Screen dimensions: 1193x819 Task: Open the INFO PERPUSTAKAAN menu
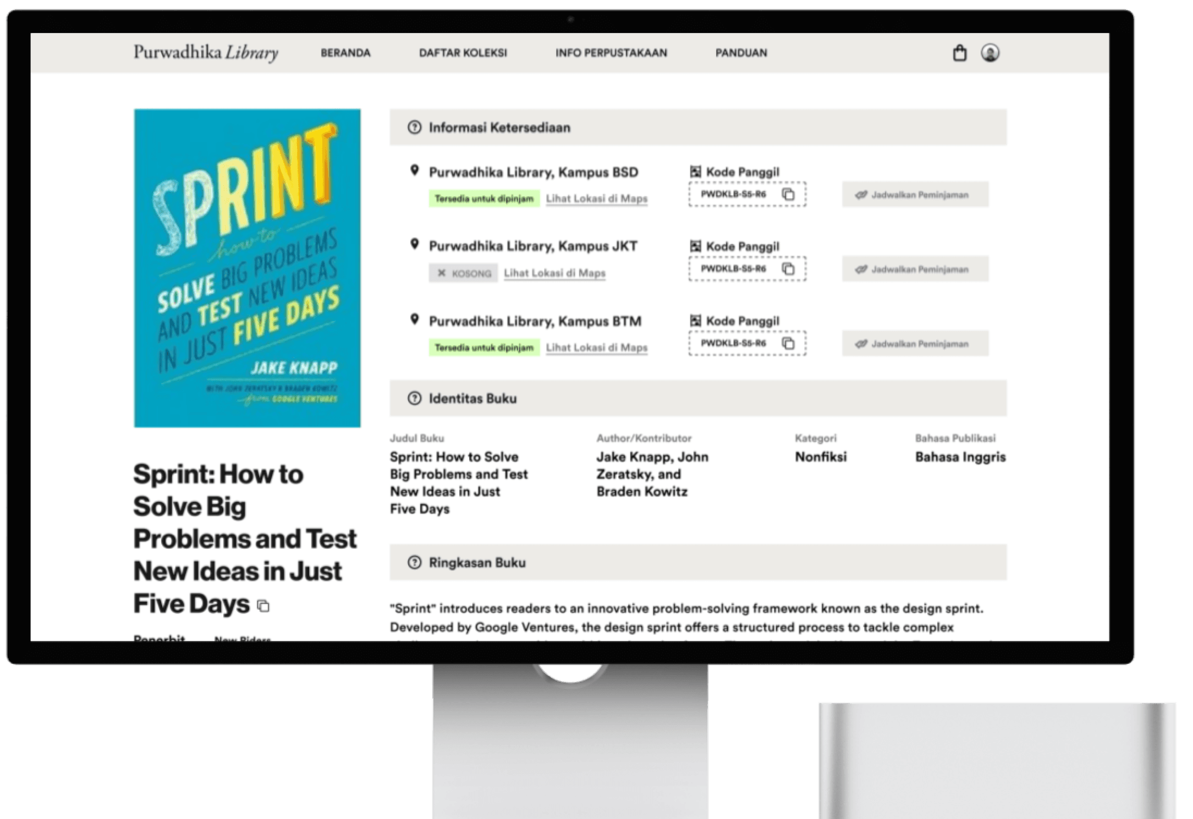coord(611,53)
